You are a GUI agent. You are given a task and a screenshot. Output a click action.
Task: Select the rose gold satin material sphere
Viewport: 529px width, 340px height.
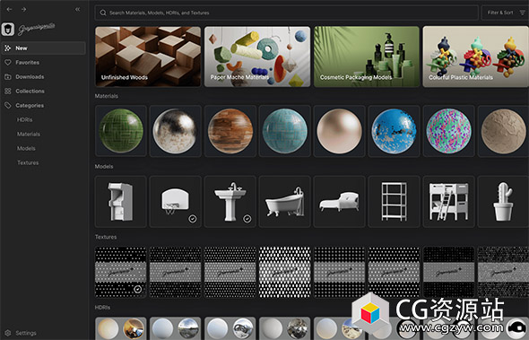340,131
